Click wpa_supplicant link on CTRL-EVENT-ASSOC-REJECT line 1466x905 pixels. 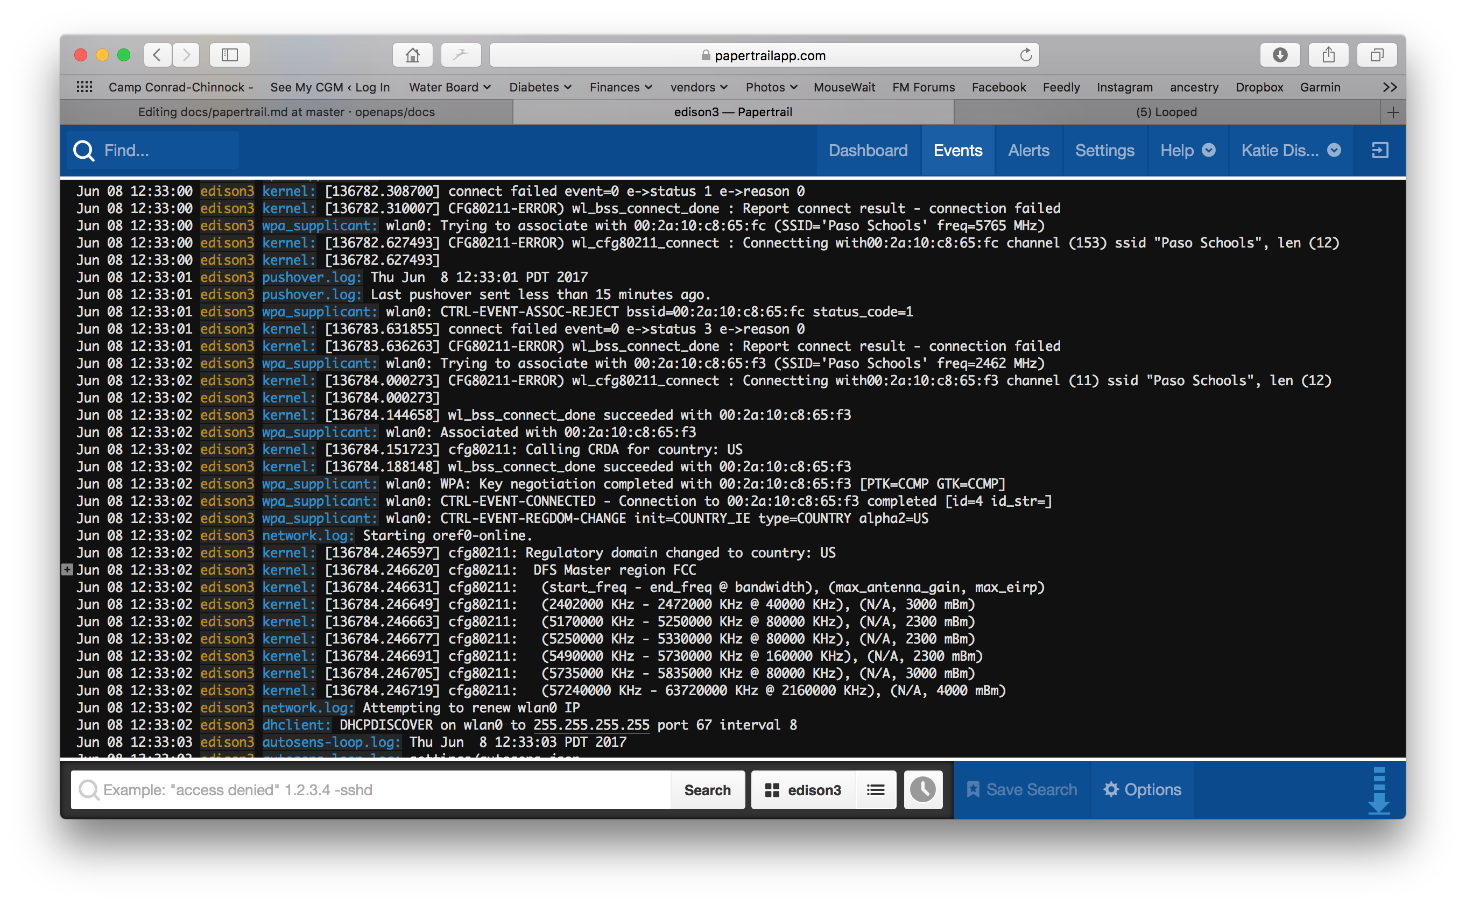tap(320, 312)
